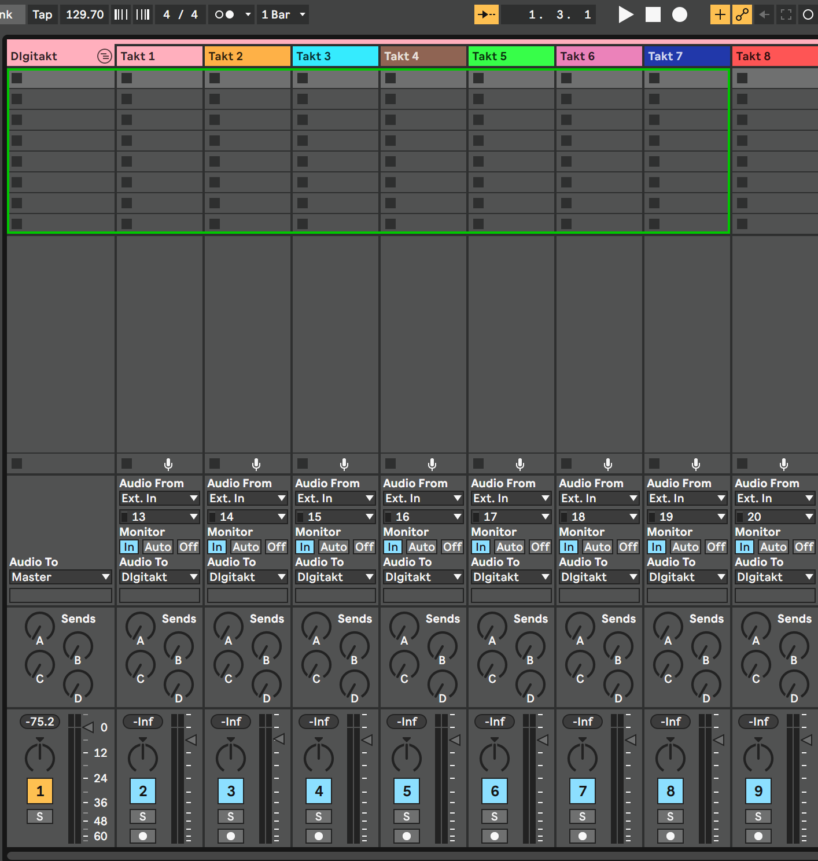The width and height of the screenshot is (818, 861).
Task: Click the transport Record button
Action: 680,14
